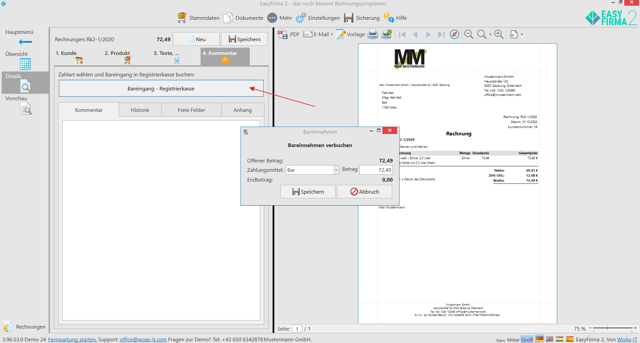Click the Fernwartung starten link
This screenshot has height=343, width=640.
coord(72,339)
